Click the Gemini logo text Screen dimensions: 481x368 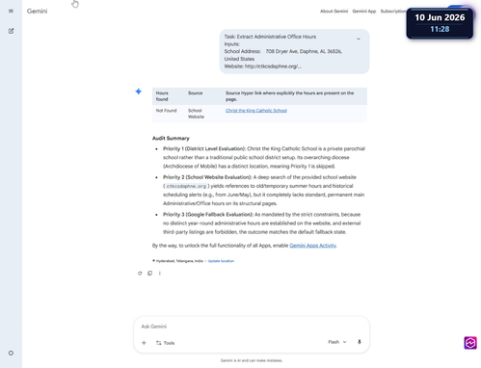(x=37, y=12)
